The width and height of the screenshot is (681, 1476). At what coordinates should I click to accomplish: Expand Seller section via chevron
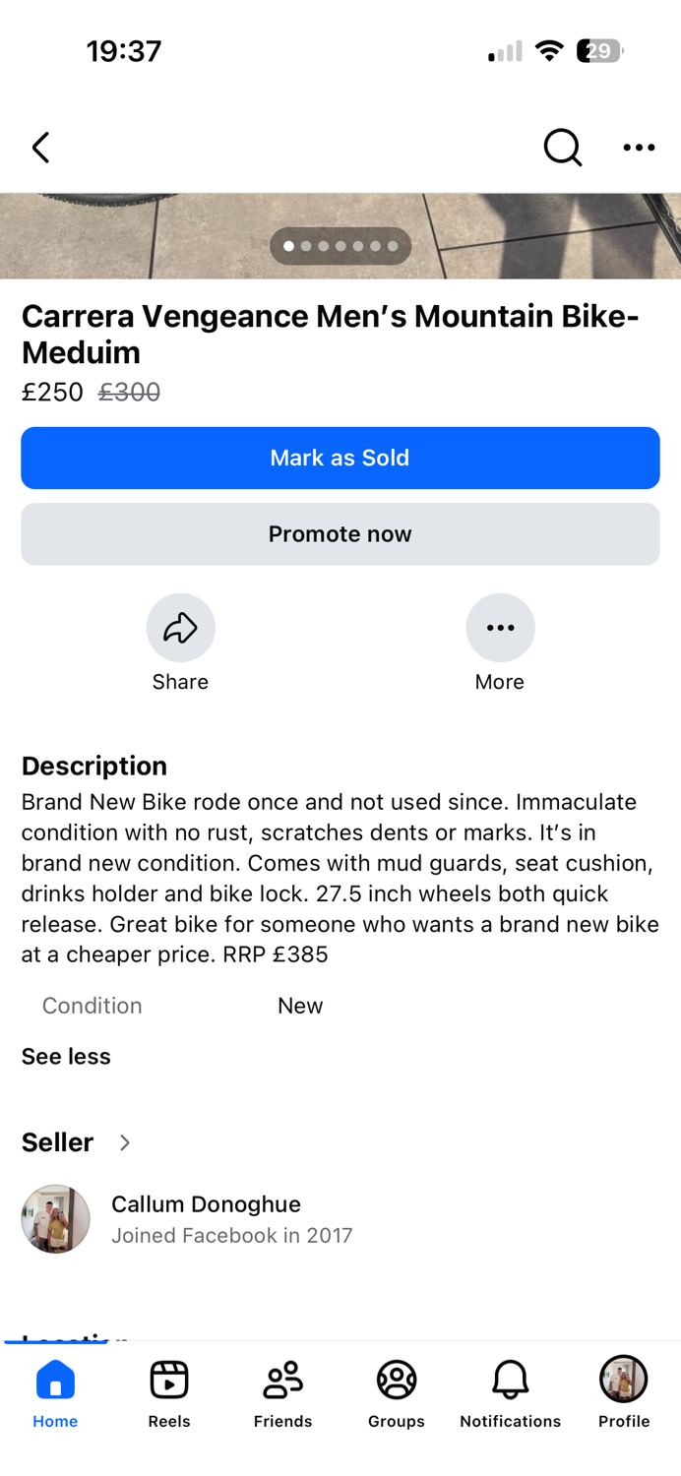pos(125,1142)
